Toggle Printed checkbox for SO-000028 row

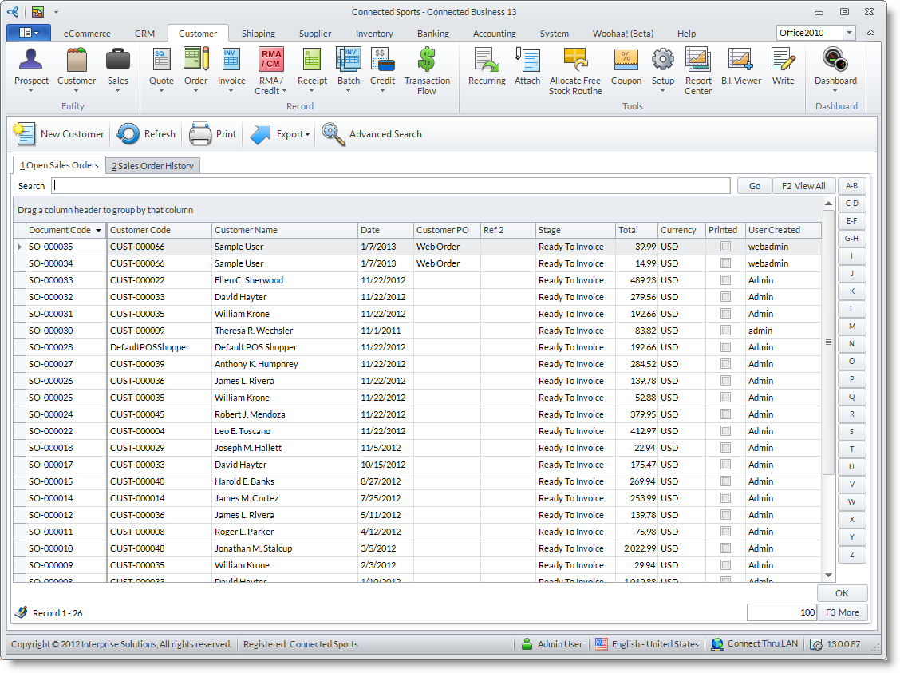[725, 347]
